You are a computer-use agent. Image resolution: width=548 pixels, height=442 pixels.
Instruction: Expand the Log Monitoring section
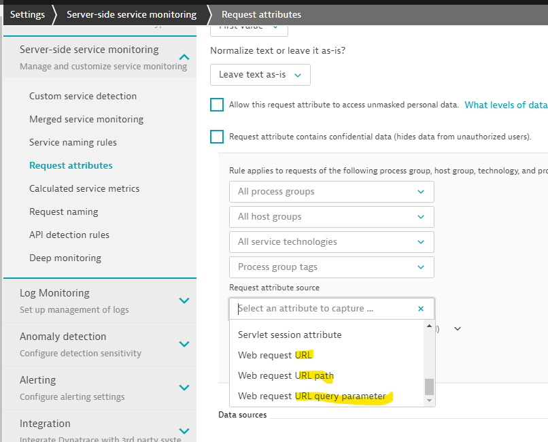click(x=184, y=301)
